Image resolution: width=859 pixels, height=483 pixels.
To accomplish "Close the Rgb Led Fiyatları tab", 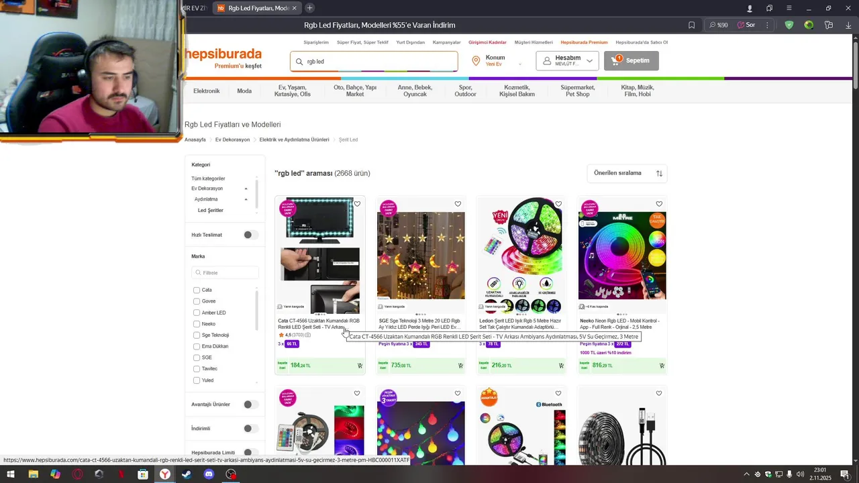I will 294,8.
